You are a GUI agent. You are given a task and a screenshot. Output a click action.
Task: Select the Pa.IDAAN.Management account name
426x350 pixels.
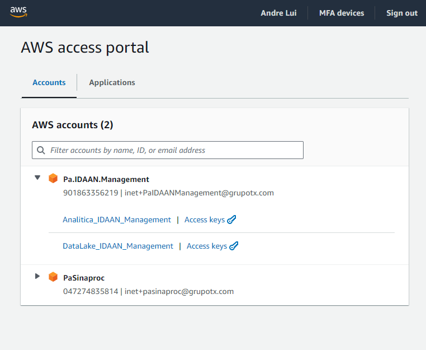[106, 179]
